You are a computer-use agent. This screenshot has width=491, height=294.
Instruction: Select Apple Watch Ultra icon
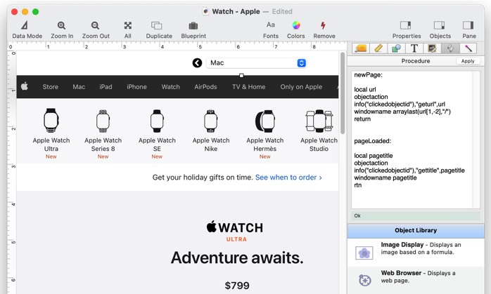coord(51,120)
